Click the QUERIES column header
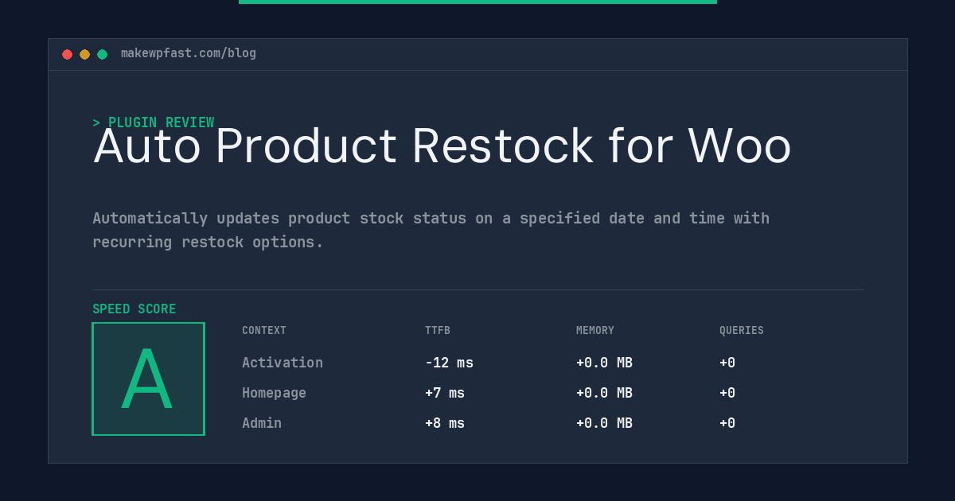This screenshot has width=955, height=501. [742, 331]
